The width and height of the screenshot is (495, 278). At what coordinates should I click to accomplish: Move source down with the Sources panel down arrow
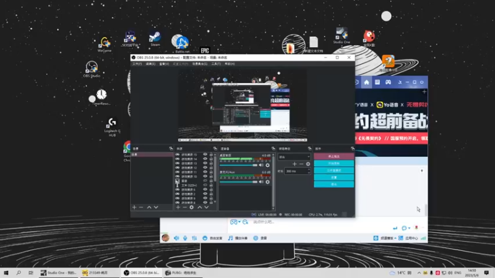[207, 207]
